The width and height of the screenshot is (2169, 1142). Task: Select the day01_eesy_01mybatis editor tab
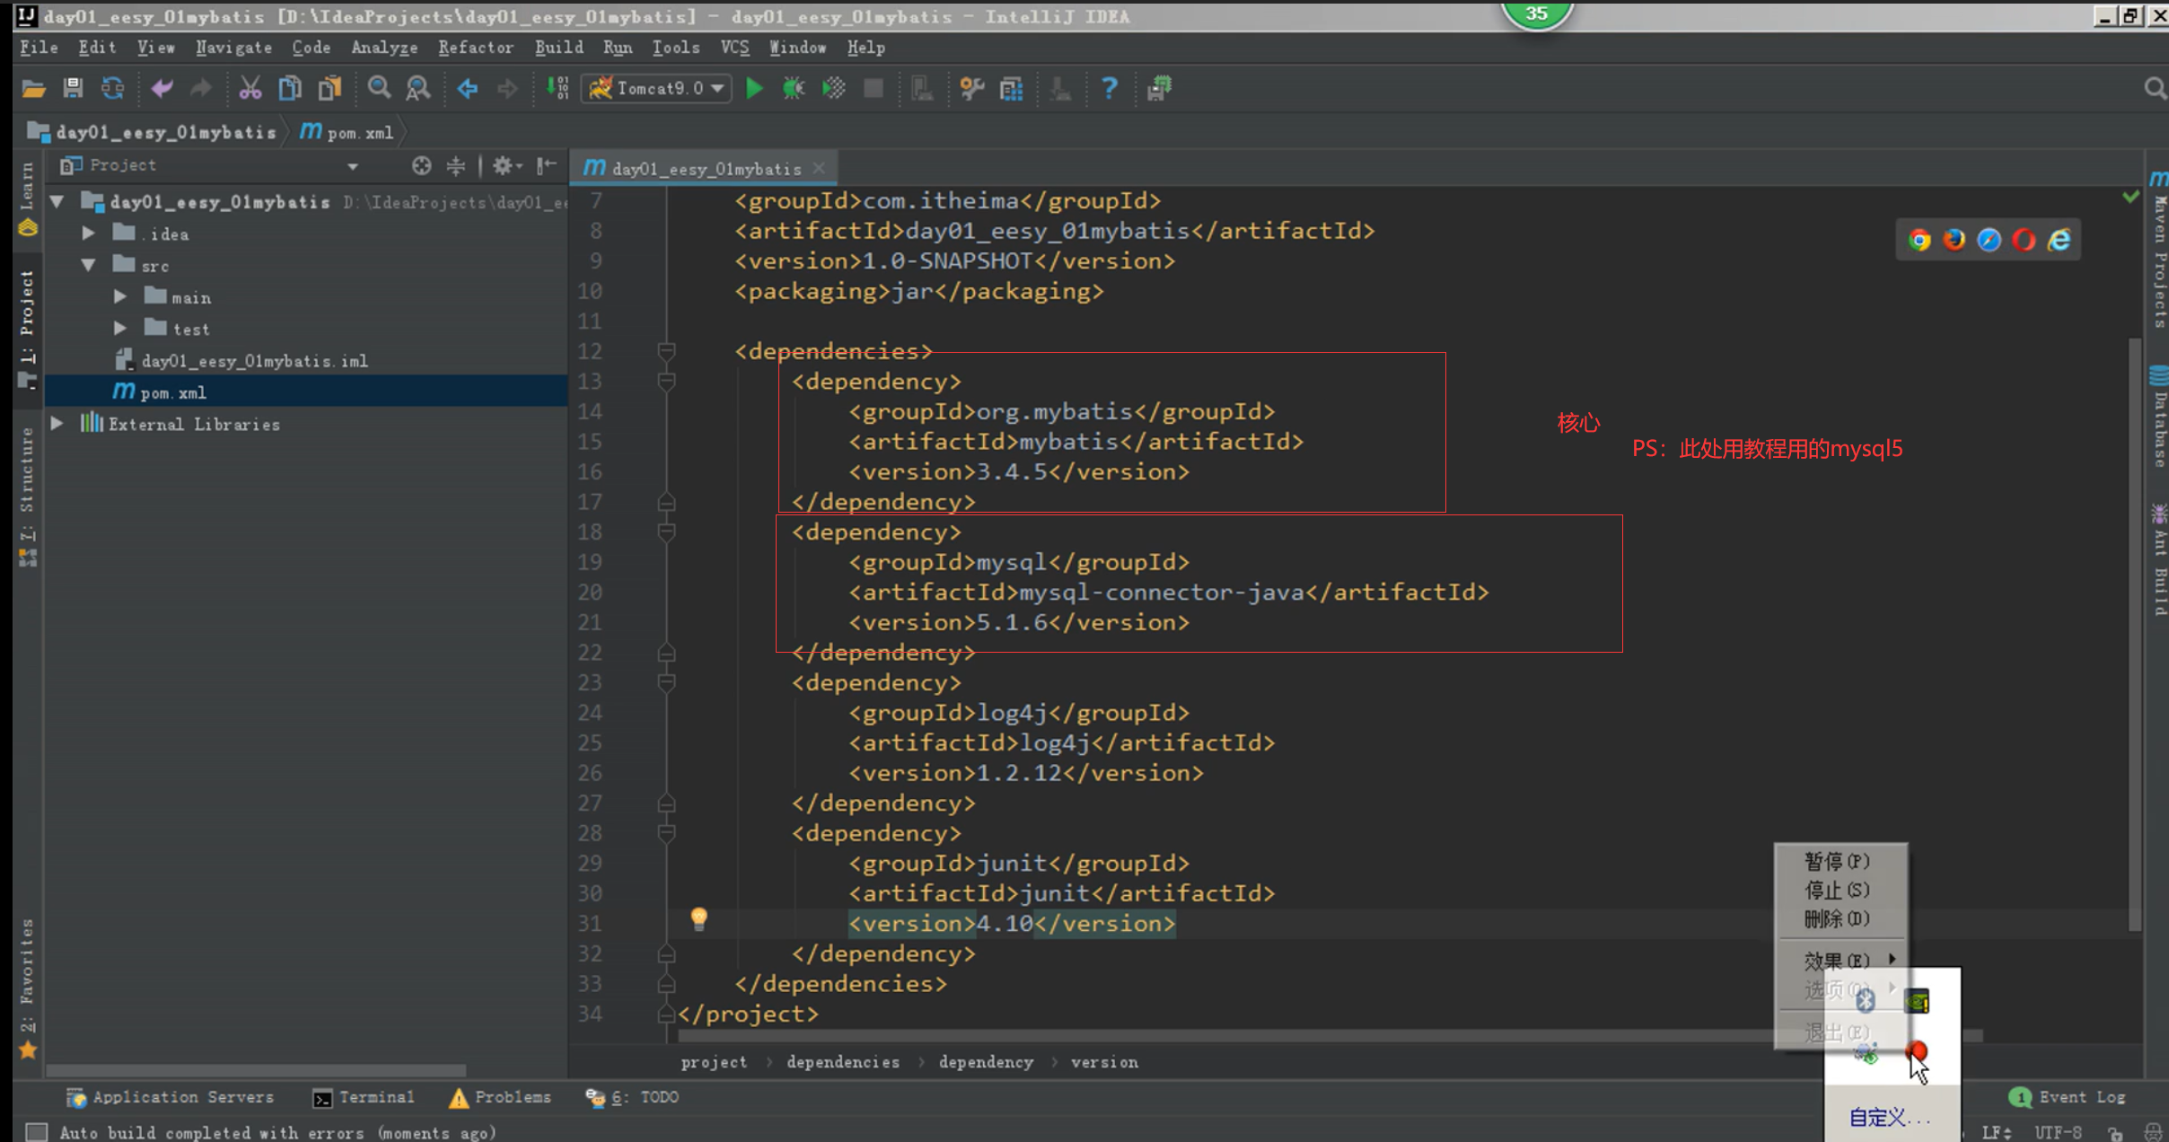click(705, 169)
